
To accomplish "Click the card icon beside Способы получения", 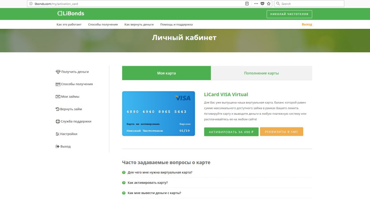I will pyautogui.click(x=58, y=84).
